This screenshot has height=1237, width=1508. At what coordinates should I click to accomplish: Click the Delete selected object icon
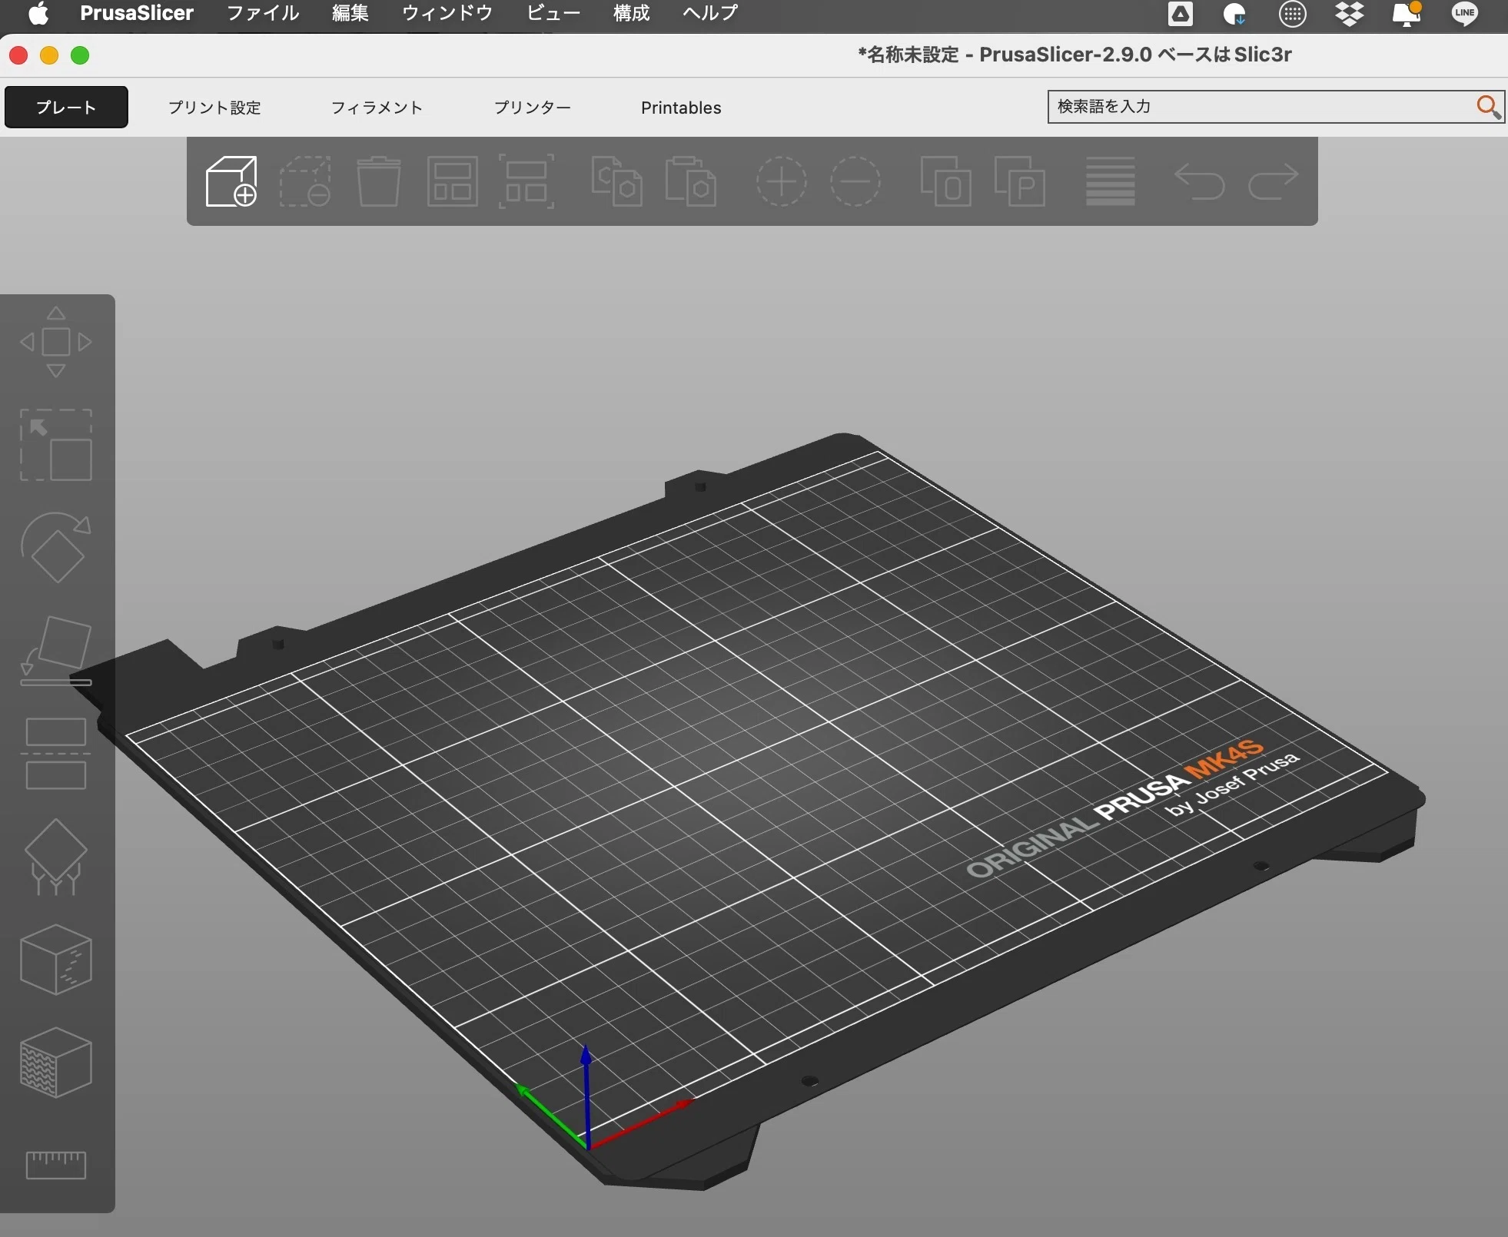pyautogui.click(x=305, y=181)
